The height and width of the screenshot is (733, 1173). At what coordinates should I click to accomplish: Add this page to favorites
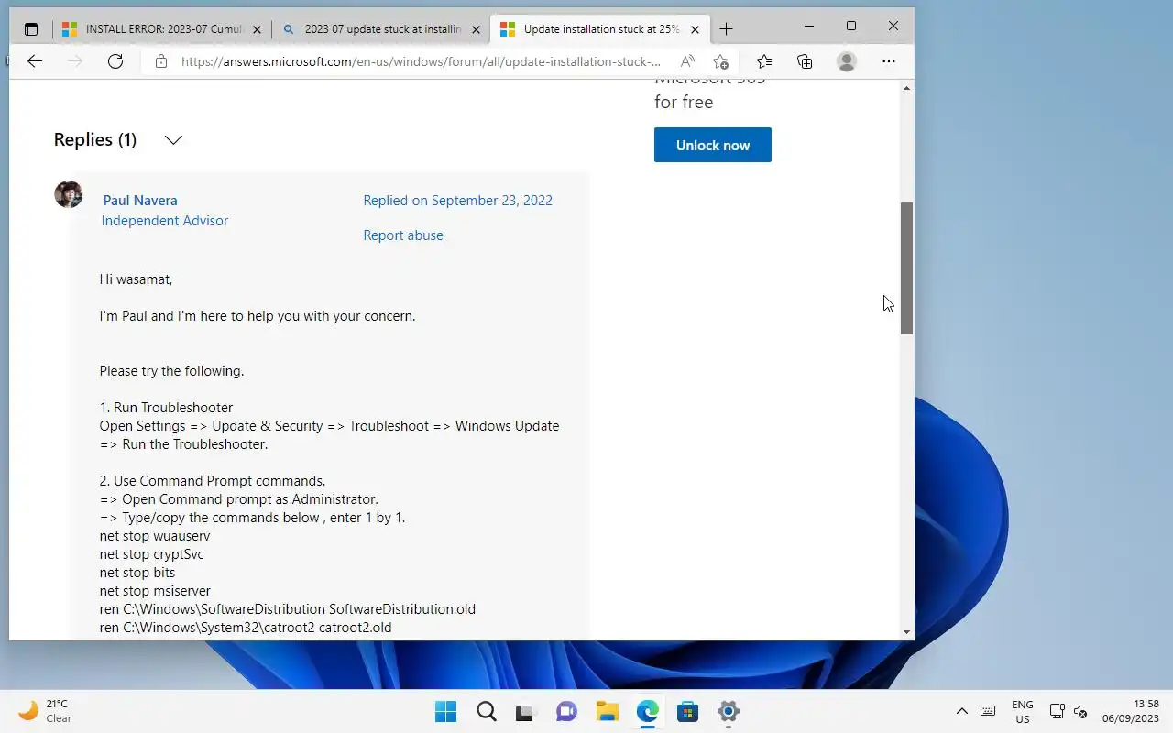[721, 61]
